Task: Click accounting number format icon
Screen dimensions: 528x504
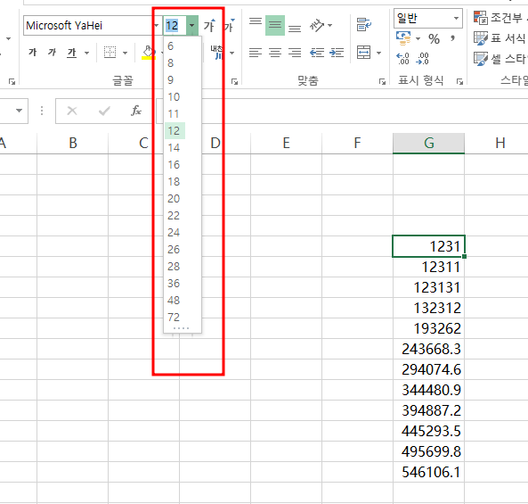Action: tap(403, 38)
